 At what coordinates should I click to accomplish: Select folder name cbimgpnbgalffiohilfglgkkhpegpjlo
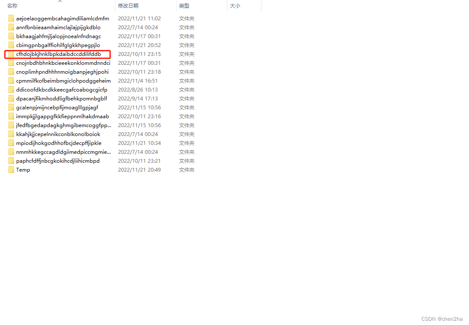pos(58,45)
